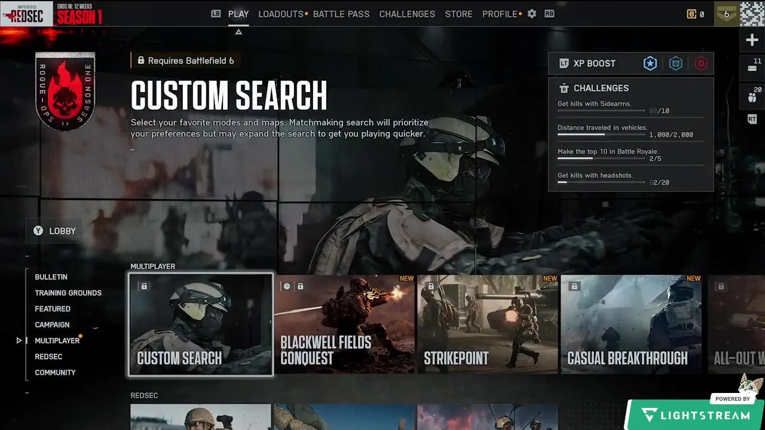Switch to the PLAY tab

(x=238, y=14)
